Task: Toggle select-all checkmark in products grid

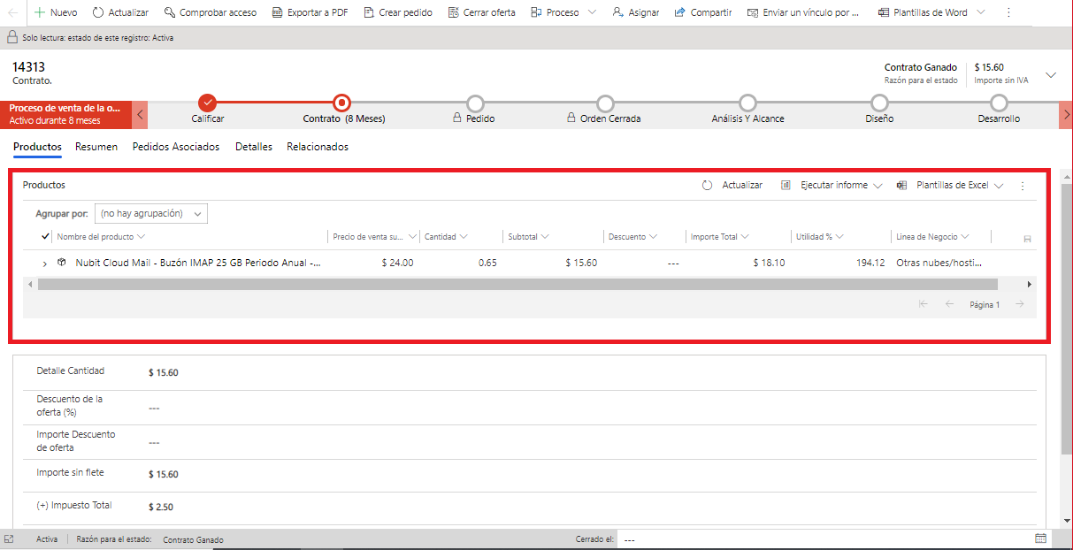Action: coord(45,236)
